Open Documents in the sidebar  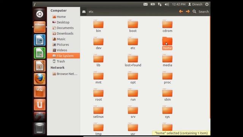(63, 28)
